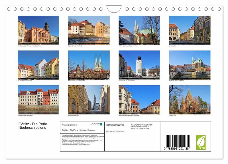Click the Artikel-Nr. 2036816 text

[x=70, y=125]
